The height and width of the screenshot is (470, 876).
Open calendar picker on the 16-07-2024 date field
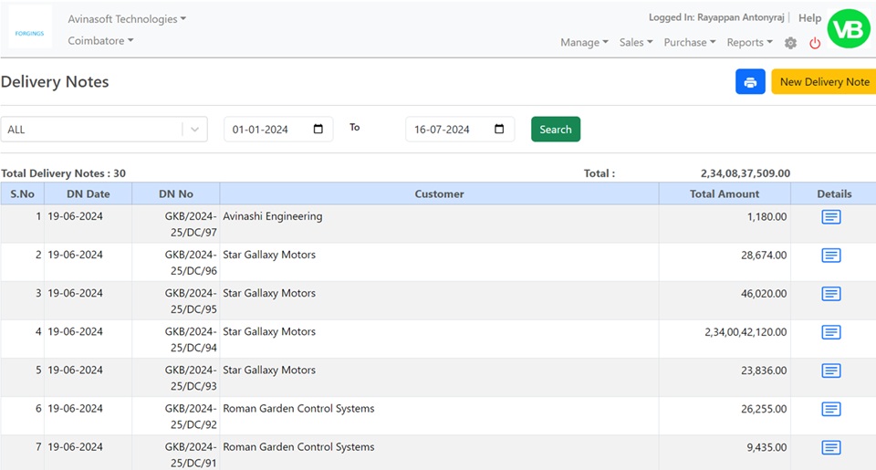[499, 130]
